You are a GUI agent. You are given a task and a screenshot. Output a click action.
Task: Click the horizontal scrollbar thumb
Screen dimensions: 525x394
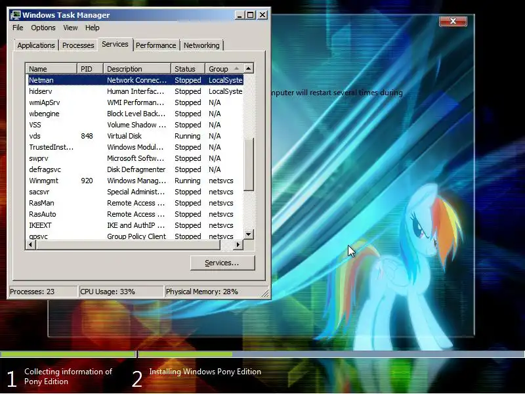(x=128, y=245)
